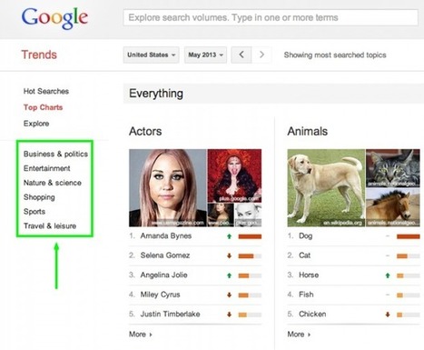This screenshot has width=424, height=350.
Task: Click Selena Gomez search volume bar
Action: (250, 256)
